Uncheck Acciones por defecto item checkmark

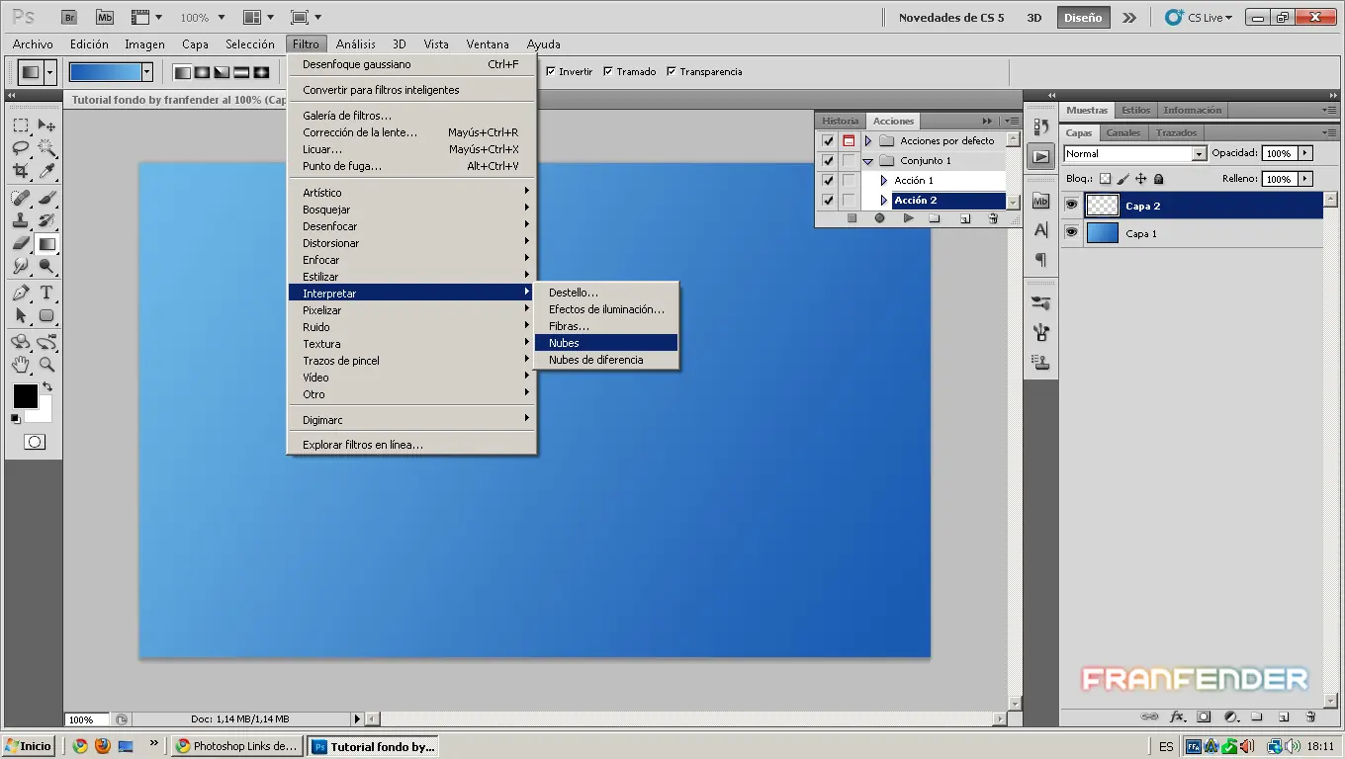(828, 140)
